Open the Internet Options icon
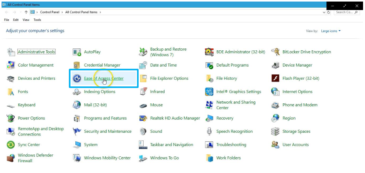Screen dimensions: 365x173 [x=275, y=92]
